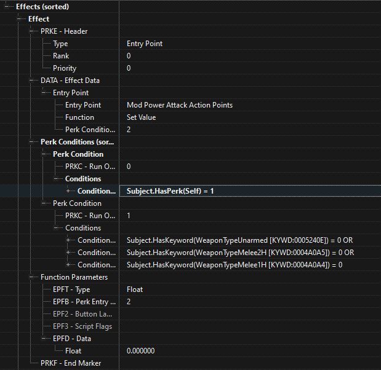Expand the highlighted Subject.HasPerk(Self) condition row
The width and height of the screenshot is (381, 370).
click(68, 191)
